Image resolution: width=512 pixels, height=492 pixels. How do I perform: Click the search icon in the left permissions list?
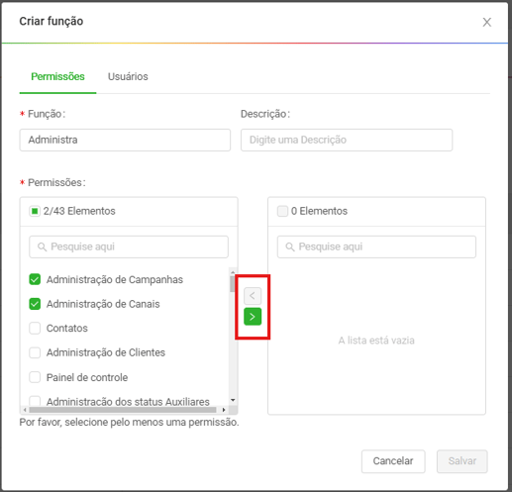[x=42, y=246]
